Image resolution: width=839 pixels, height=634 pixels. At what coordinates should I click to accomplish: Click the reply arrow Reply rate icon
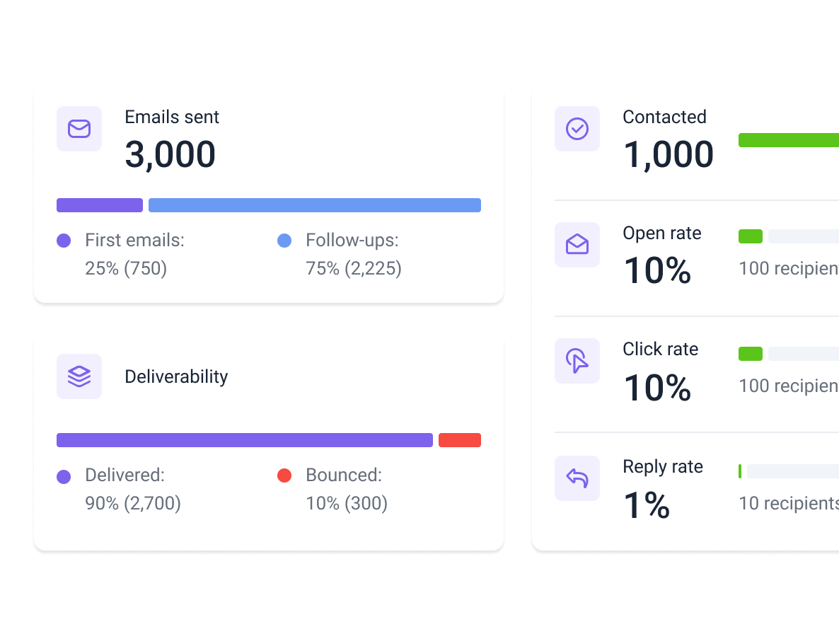coord(577,478)
